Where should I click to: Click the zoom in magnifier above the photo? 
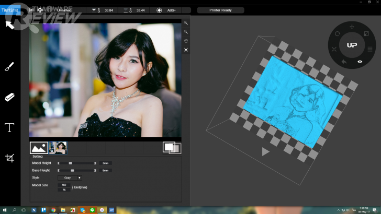[186, 23]
